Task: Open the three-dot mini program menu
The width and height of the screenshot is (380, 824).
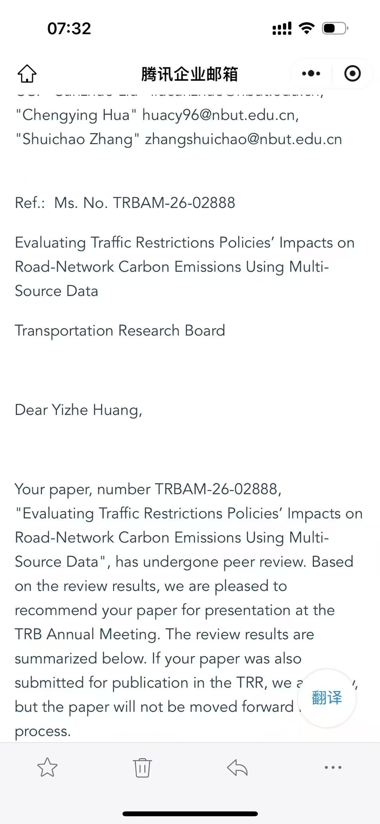Action: (x=311, y=74)
